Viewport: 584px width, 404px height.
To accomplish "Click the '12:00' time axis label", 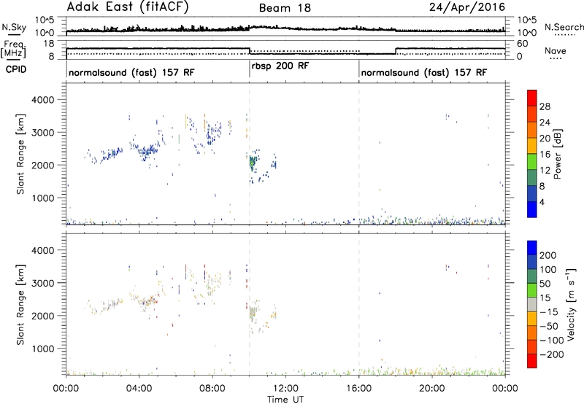I will [285, 389].
